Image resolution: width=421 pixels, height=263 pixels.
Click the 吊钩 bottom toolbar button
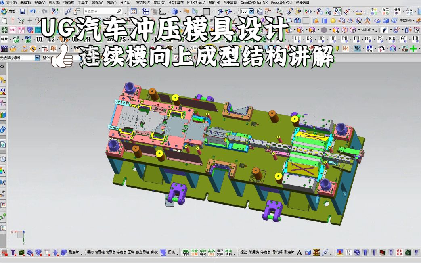[90, 252]
